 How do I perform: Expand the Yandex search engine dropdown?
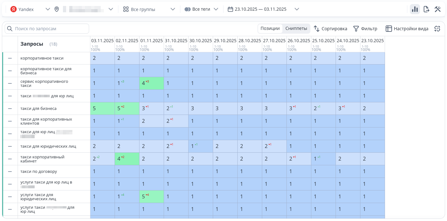tap(48, 9)
